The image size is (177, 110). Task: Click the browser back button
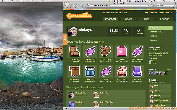[66, 5]
